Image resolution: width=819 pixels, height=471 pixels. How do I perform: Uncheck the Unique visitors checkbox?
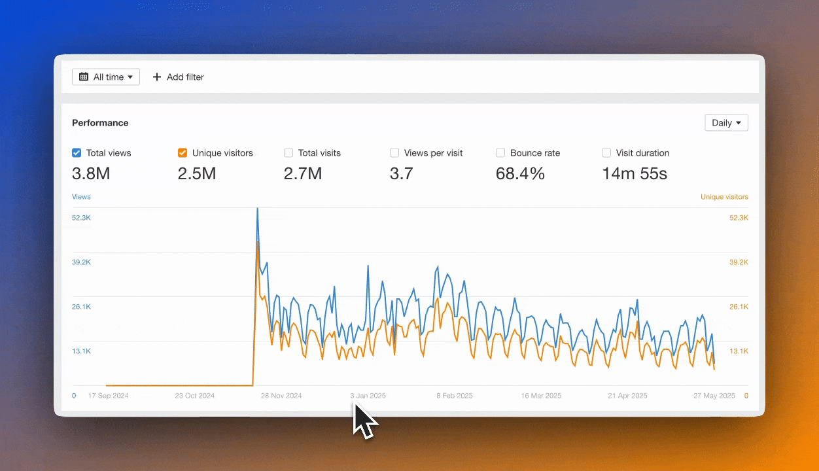(183, 152)
